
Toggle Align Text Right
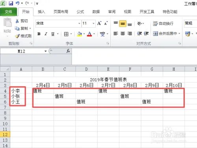point(130,34)
